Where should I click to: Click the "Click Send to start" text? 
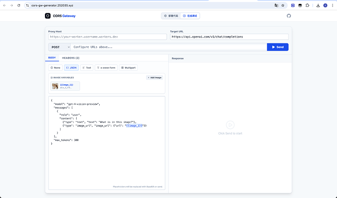click(x=230, y=134)
